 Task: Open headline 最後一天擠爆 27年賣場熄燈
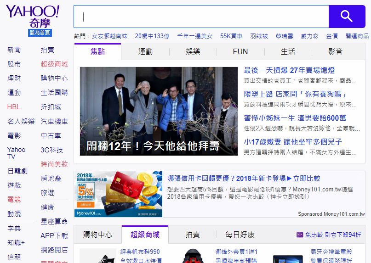(289, 70)
